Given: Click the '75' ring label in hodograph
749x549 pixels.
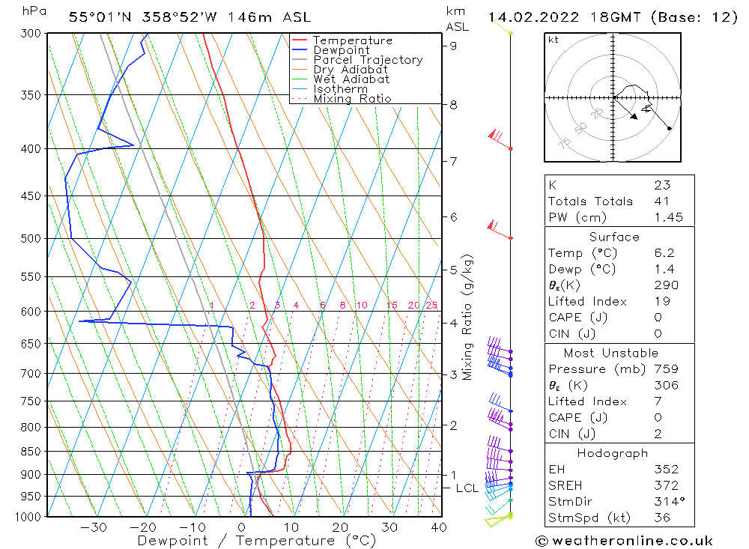Looking at the screenshot, I should [x=565, y=142].
